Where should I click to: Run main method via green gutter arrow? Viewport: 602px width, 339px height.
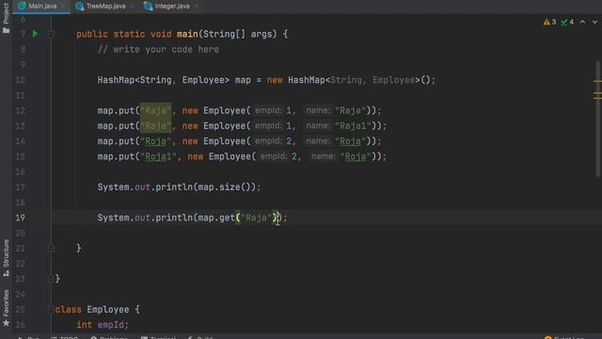click(36, 34)
